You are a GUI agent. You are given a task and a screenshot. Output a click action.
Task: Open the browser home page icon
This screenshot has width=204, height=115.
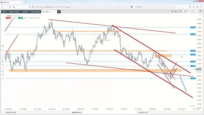click(14, 7)
